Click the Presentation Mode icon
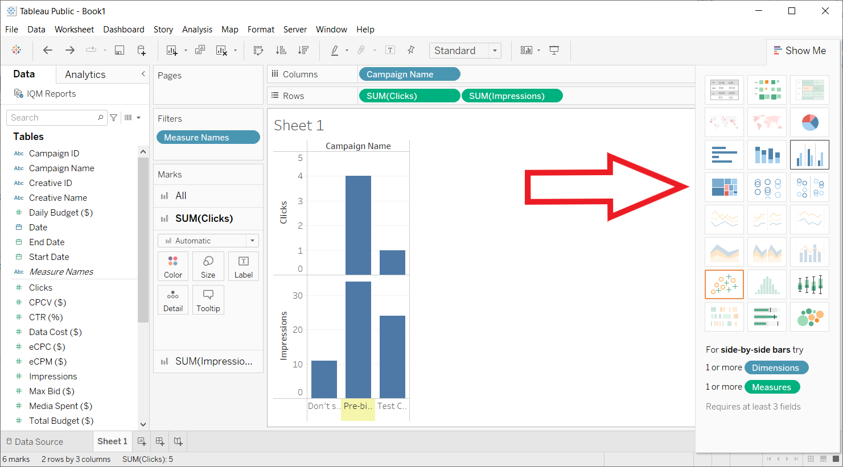Screen dimensions: 843x467 (x=554, y=51)
